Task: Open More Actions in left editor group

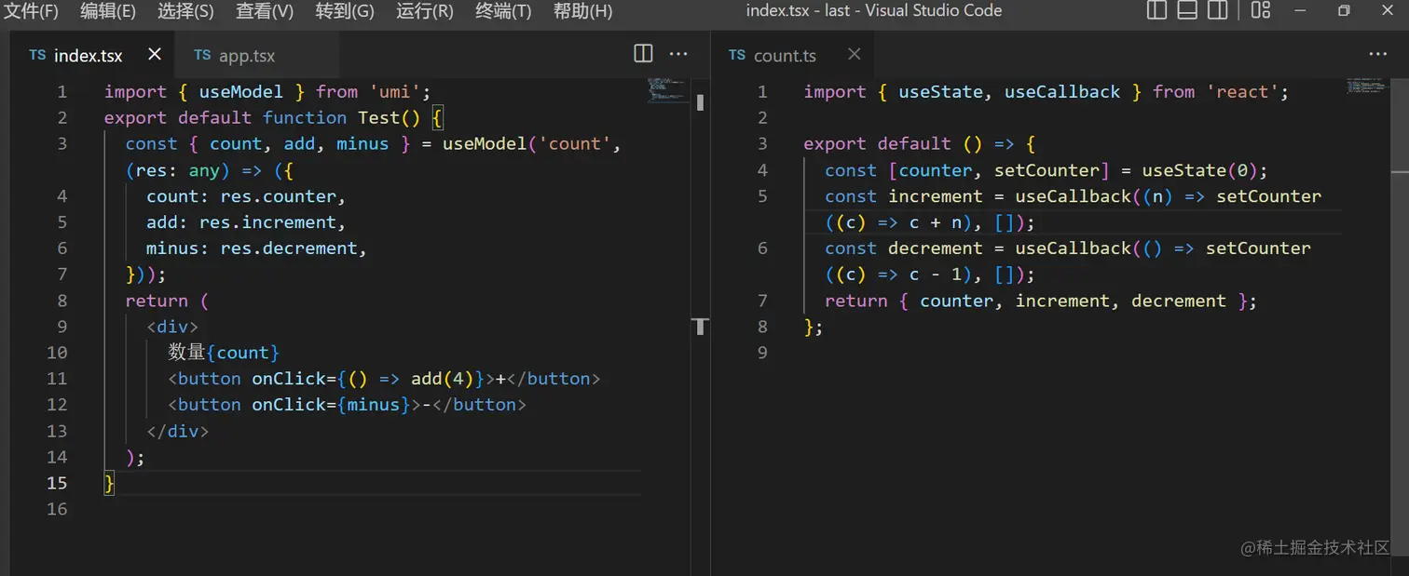Action: pyautogui.click(x=678, y=54)
